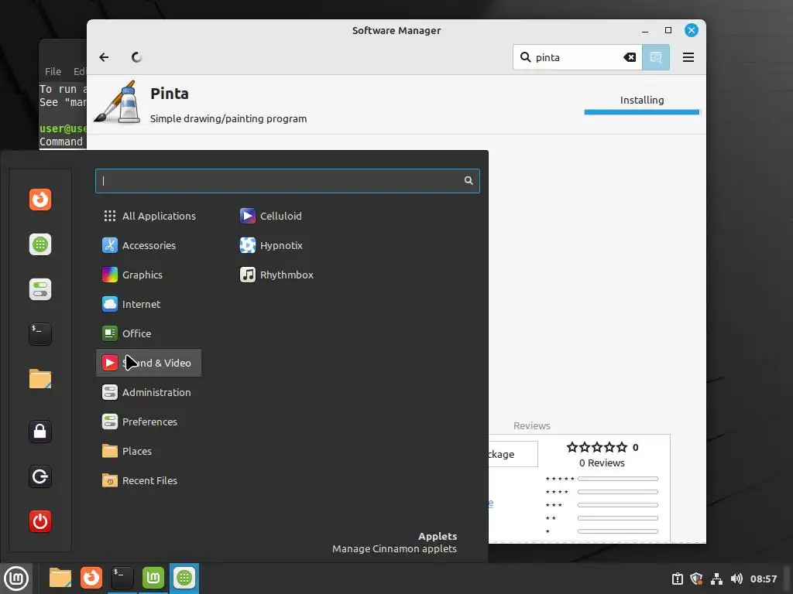The height and width of the screenshot is (594, 793).
Task: Select Internet category
Action: pos(149,304)
